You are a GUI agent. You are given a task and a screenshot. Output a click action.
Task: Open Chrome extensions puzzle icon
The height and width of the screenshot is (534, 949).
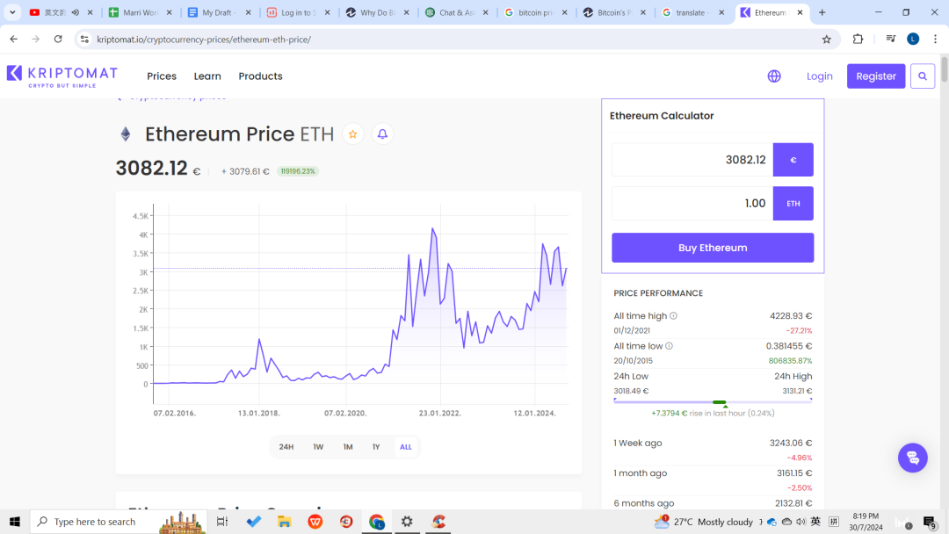(x=858, y=40)
